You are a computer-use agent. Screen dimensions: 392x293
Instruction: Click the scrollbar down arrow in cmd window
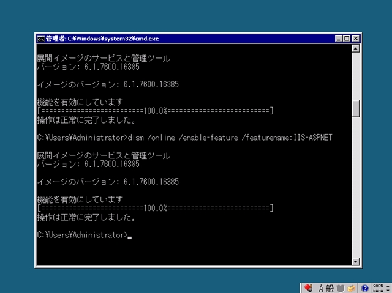point(355,261)
